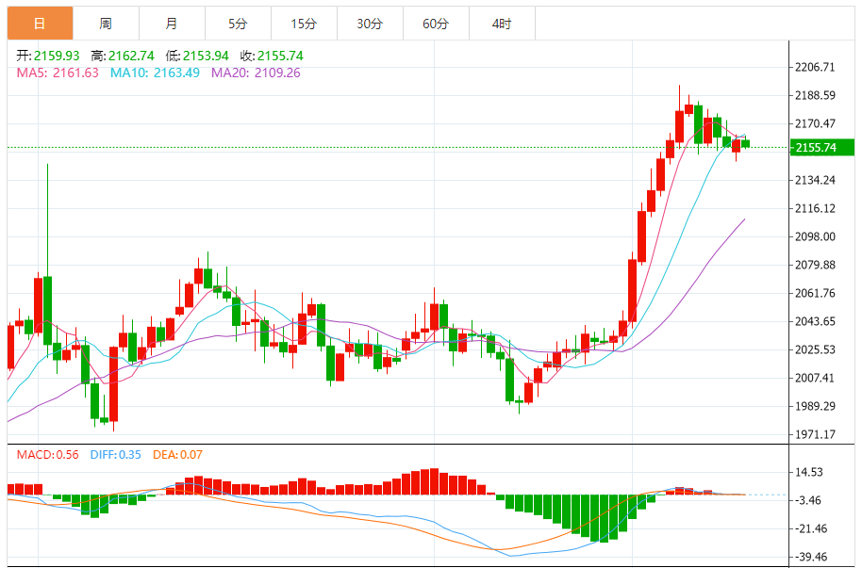Click the 1989.29 price axis label
The height and width of the screenshot is (568, 862).
[815, 407]
